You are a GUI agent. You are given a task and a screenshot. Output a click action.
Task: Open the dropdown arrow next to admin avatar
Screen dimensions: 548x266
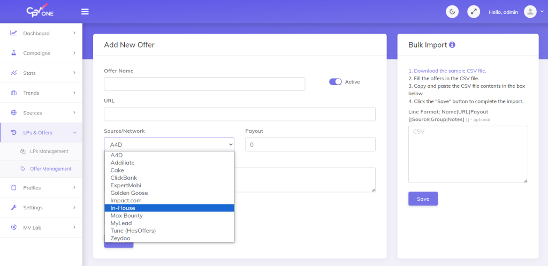tap(542, 12)
